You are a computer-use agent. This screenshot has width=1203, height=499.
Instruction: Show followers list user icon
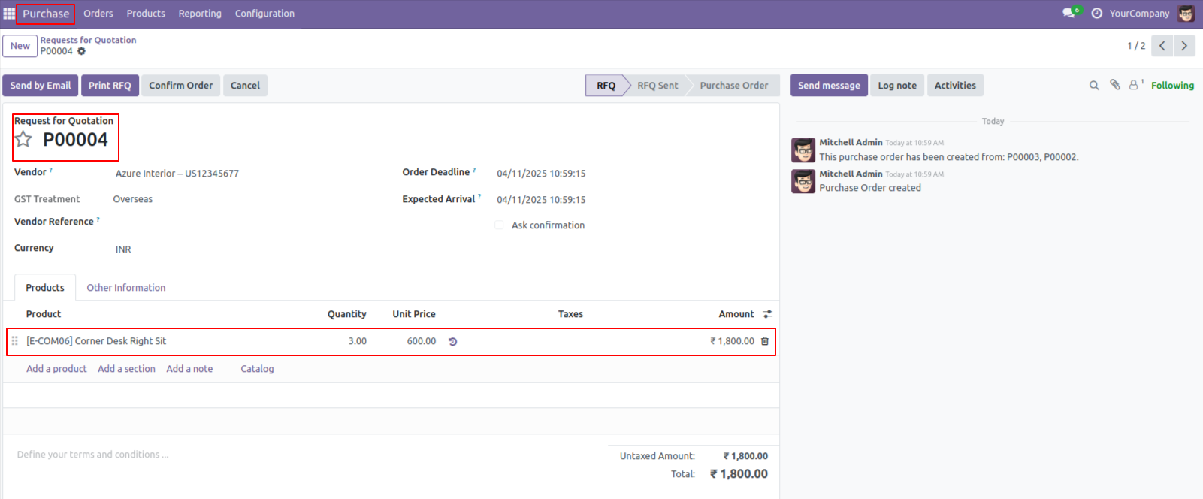pyautogui.click(x=1134, y=85)
